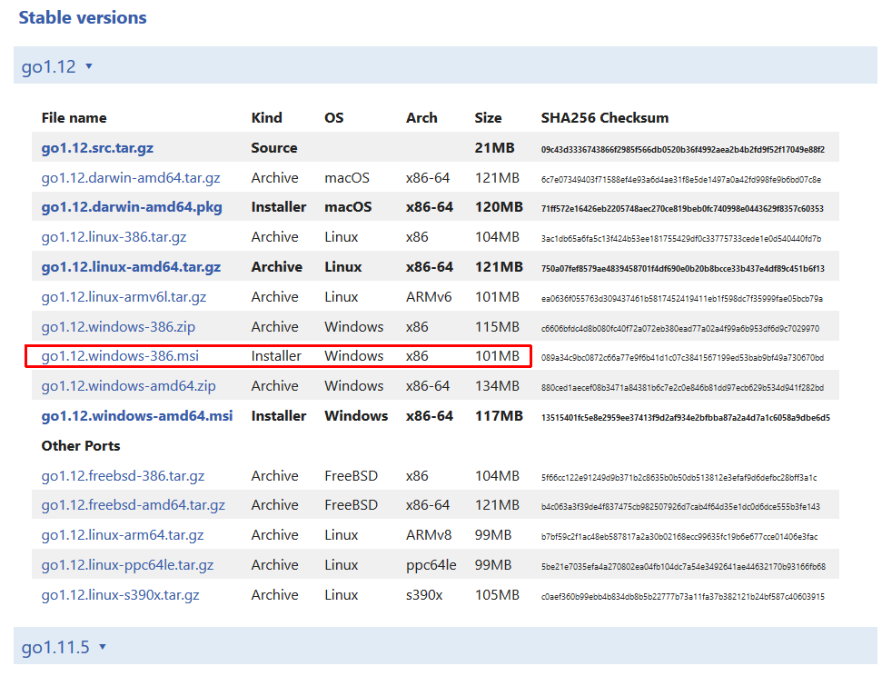Click the Arch column header

pyautogui.click(x=421, y=118)
